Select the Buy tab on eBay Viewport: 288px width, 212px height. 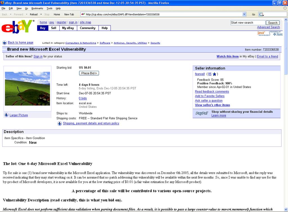(43, 28)
